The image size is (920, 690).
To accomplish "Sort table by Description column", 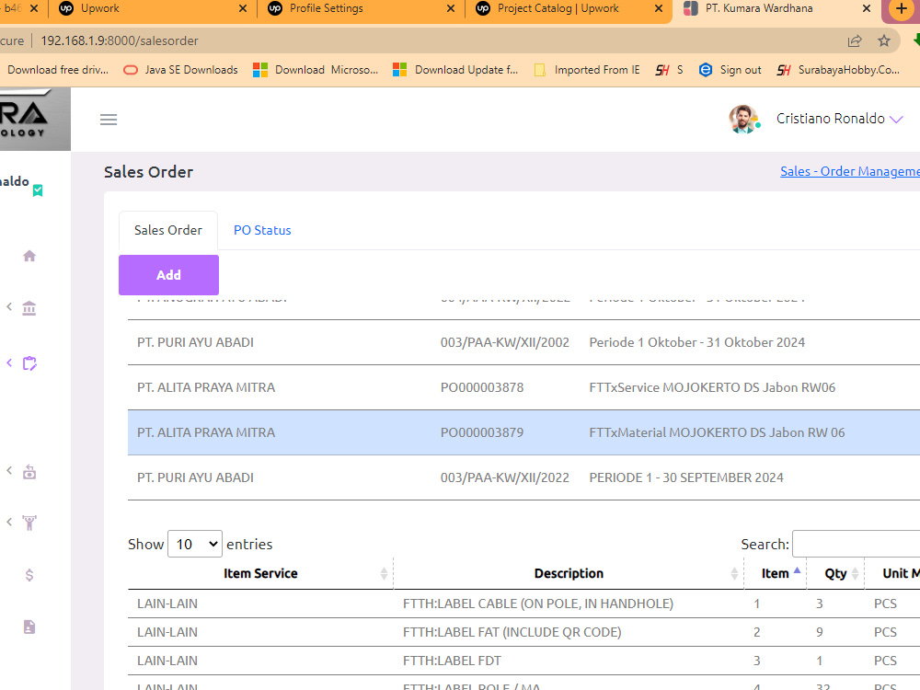I will [569, 573].
